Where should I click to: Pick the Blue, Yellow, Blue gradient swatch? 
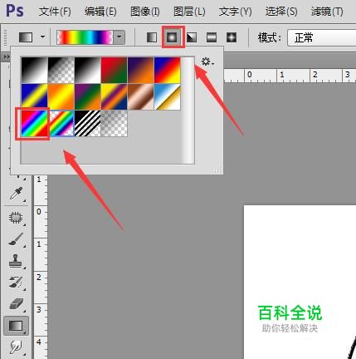click(x=35, y=97)
